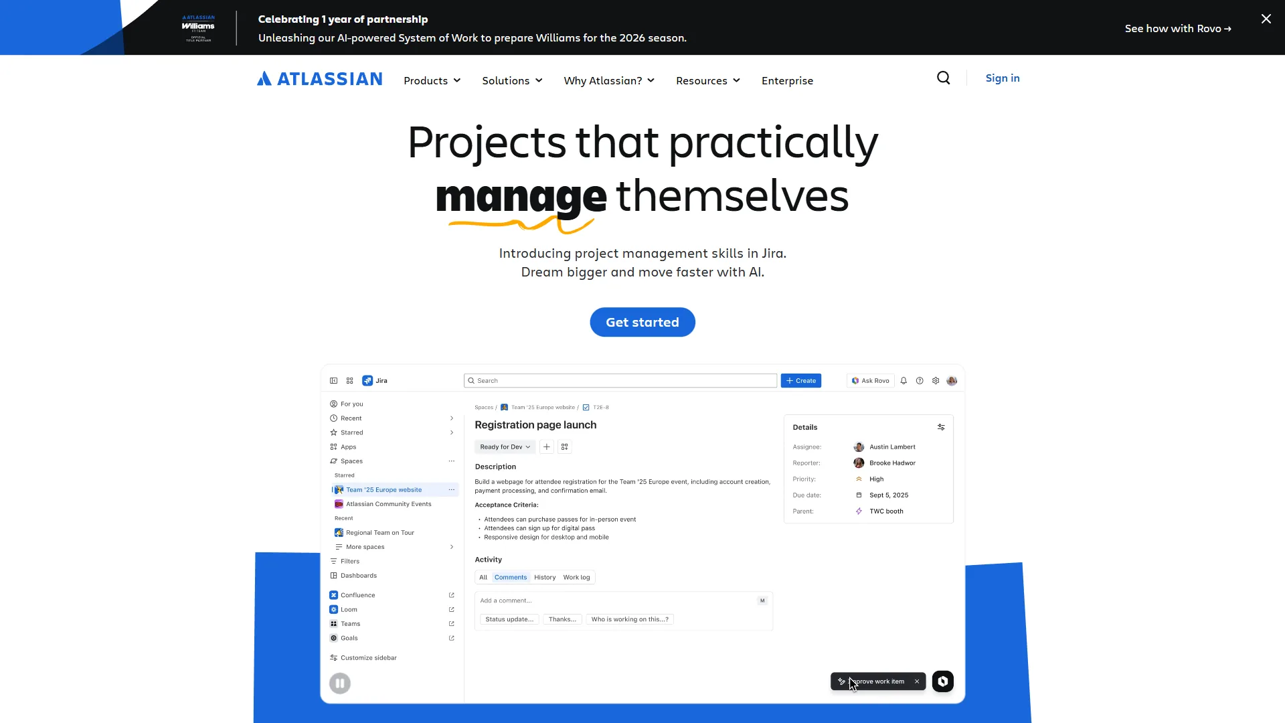Viewport: 1285px width, 723px height.
Task: Click the apps grid icon next to plus
Action: point(565,447)
